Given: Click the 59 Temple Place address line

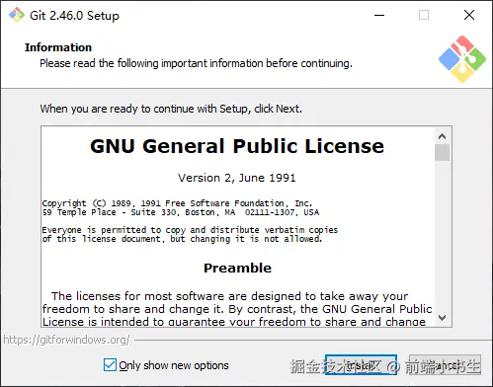Looking at the screenshot, I should pos(181,212).
